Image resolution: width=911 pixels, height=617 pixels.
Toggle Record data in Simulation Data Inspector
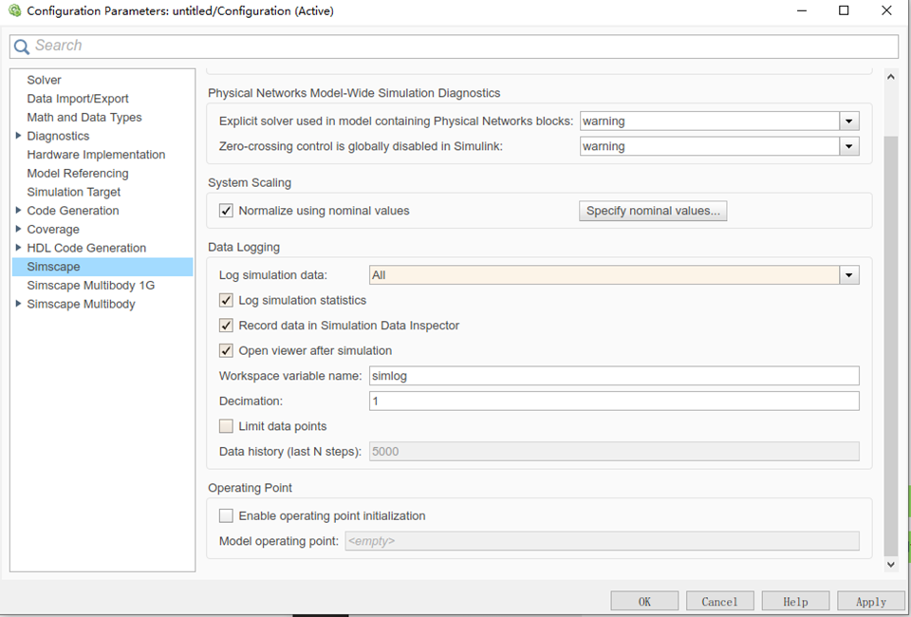(226, 326)
